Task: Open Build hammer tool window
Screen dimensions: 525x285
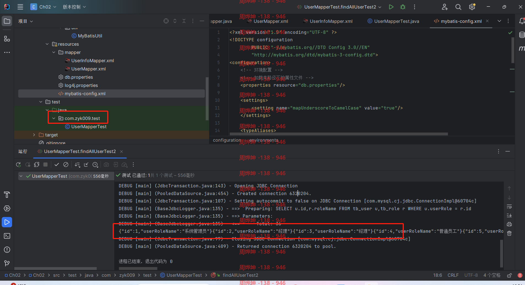Action: point(7,195)
